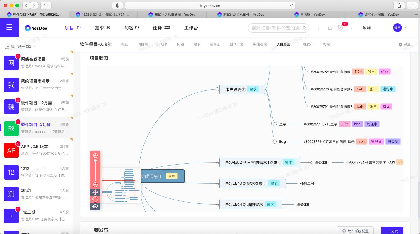420x234 pixels.
Task: Collapse the Bug branch in the mindmap
Action: click(x=274, y=142)
